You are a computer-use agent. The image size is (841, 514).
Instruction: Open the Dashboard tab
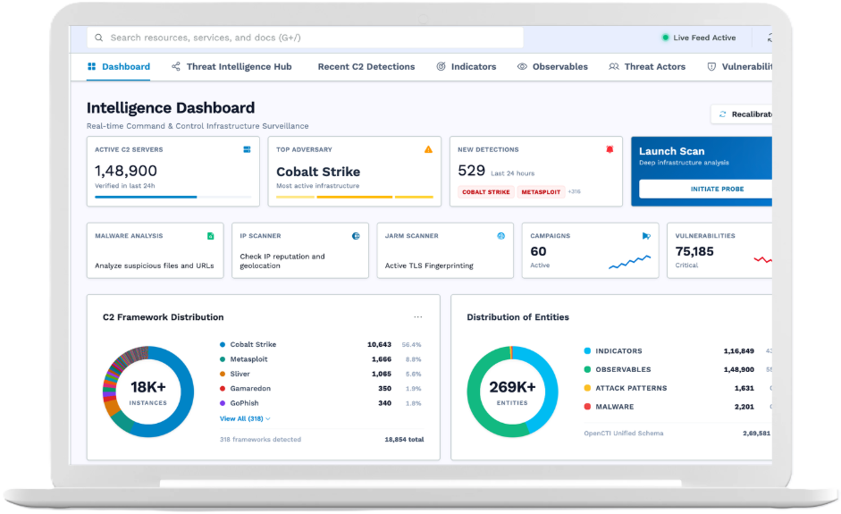pos(119,66)
